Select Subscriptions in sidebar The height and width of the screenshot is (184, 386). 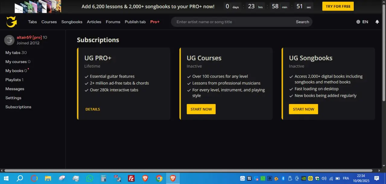pyautogui.click(x=18, y=107)
